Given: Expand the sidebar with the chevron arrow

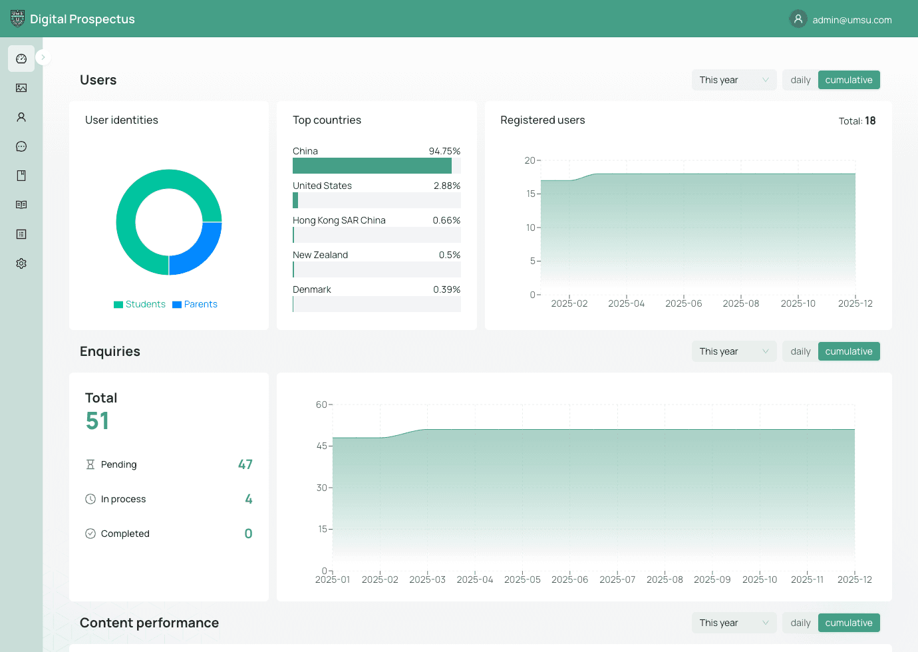Looking at the screenshot, I should coord(43,57).
